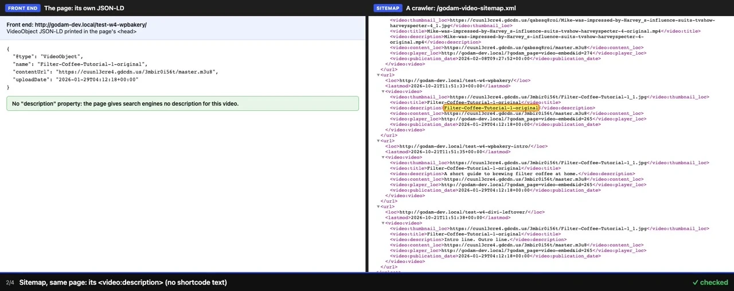Click the lastmod 2026-10-21T11:51:33+00:00 line
The width and height of the screenshot is (734, 291).
tap(447, 86)
